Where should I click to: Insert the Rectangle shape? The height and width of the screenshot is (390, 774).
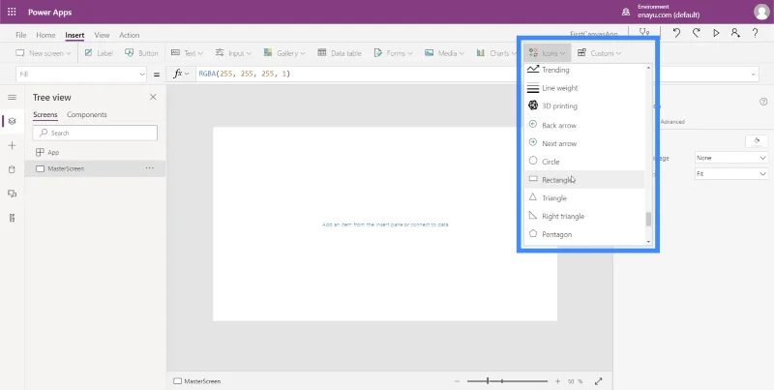[585, 180]
